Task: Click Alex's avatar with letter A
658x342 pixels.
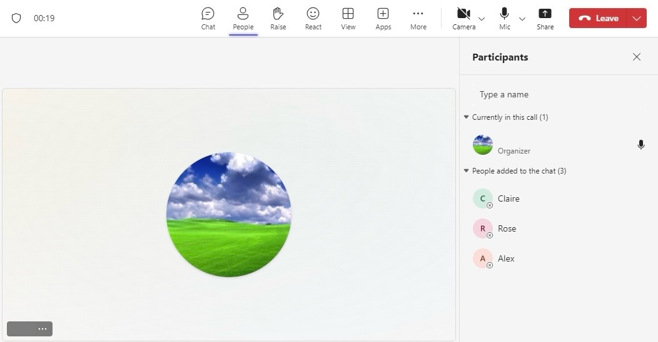Action: [483, 259]
